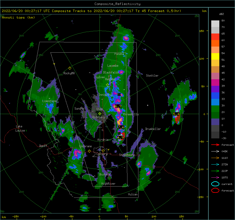Click the Didsbury town label

99,117
